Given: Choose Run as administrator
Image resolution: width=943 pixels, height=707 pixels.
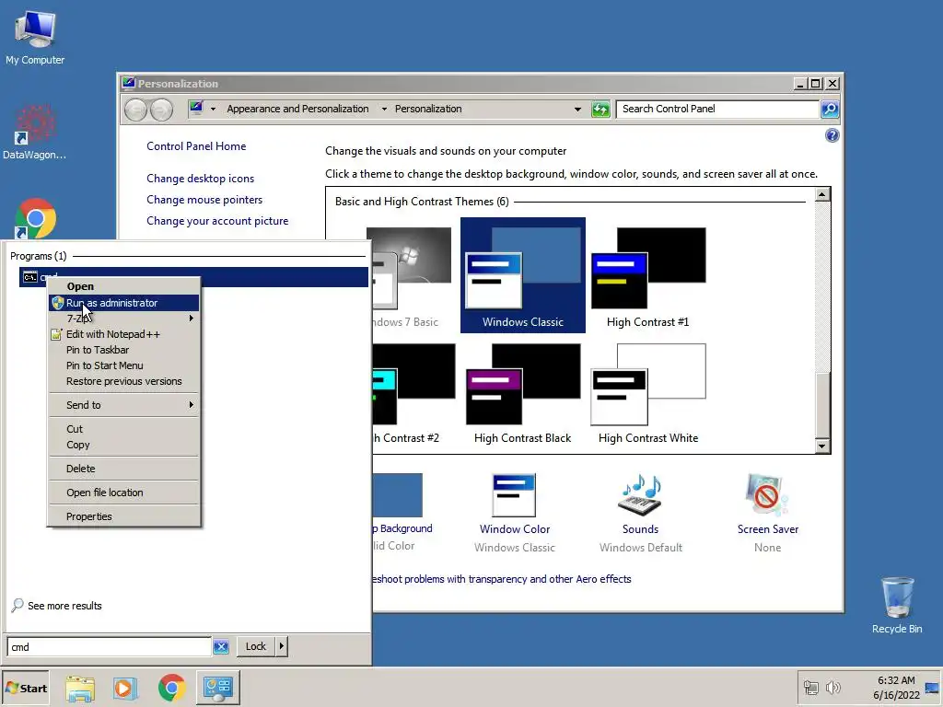Looking at the screenshot, I should point(123,303).
